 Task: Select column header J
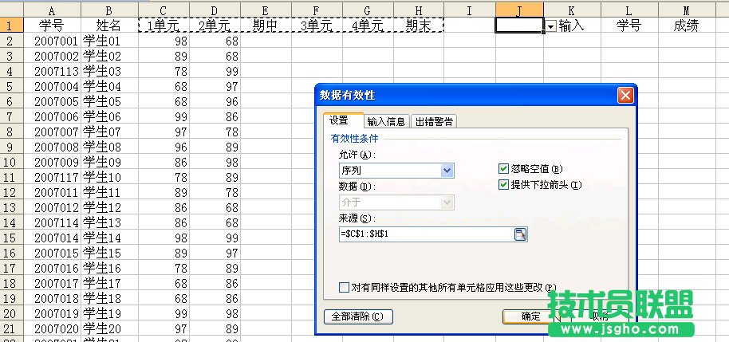(519, 10)
